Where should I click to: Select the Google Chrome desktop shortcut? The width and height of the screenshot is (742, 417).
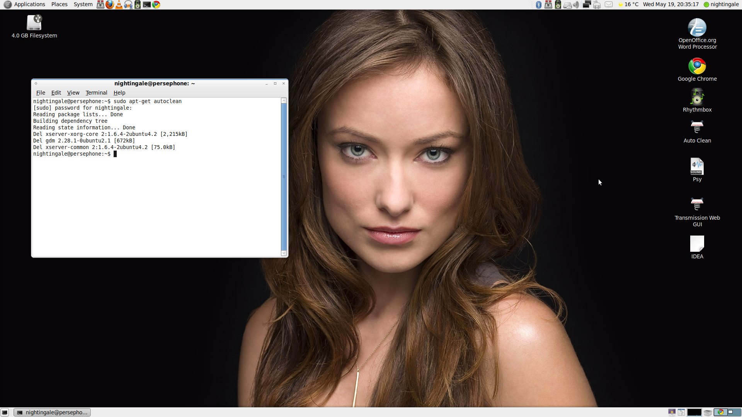(697, 69)
